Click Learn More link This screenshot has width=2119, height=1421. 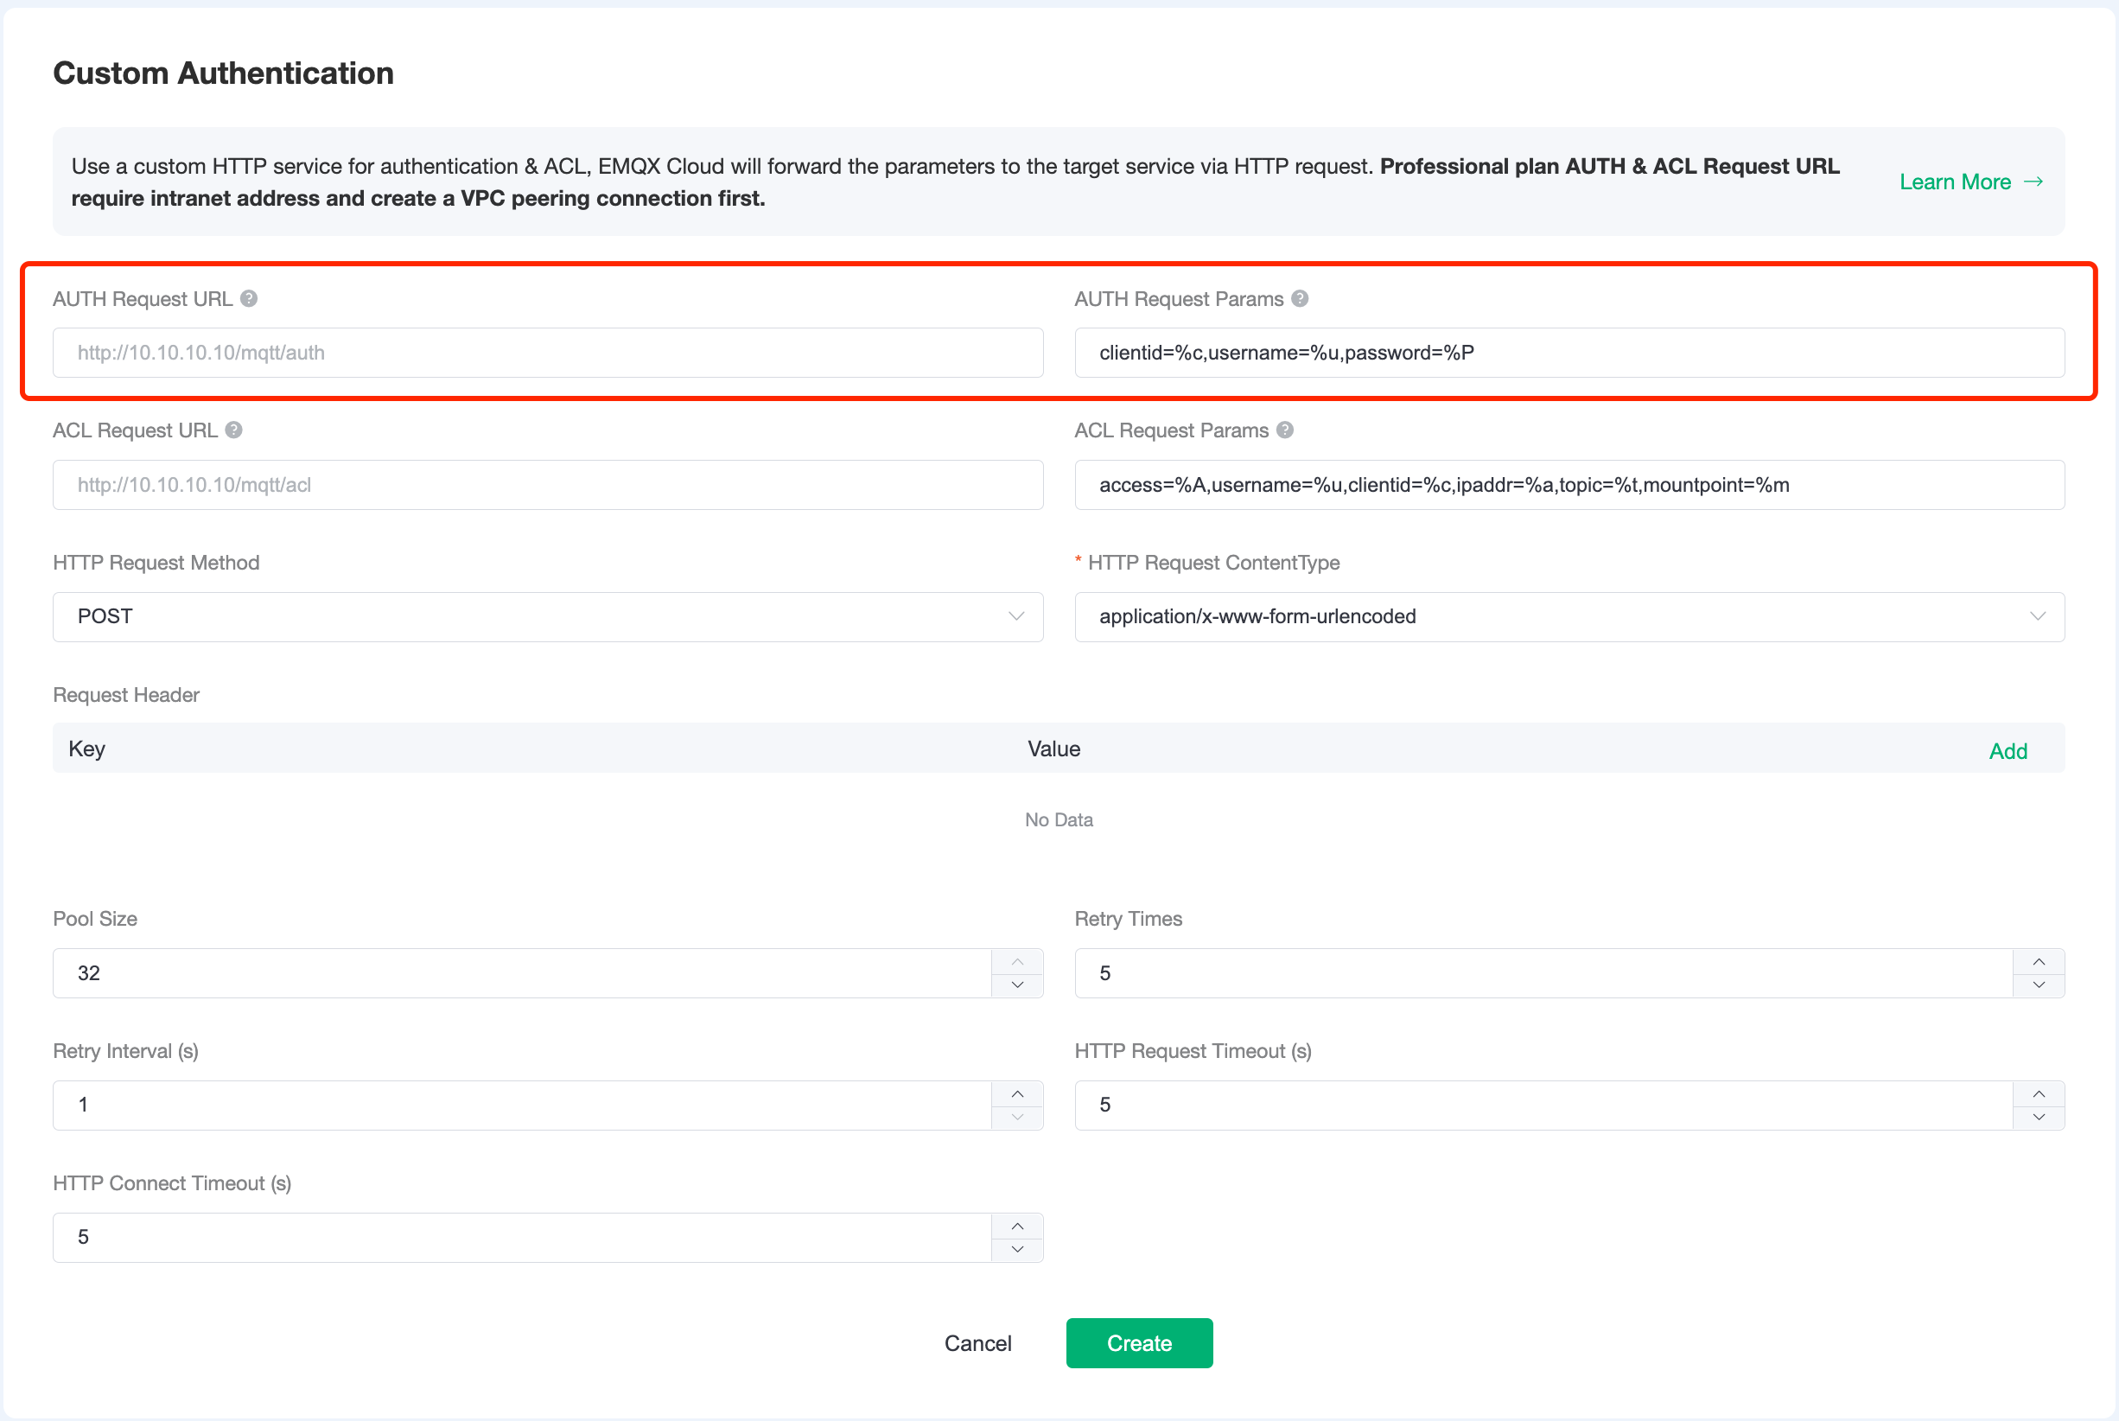pyautogui.click(x=1970, y=182)
